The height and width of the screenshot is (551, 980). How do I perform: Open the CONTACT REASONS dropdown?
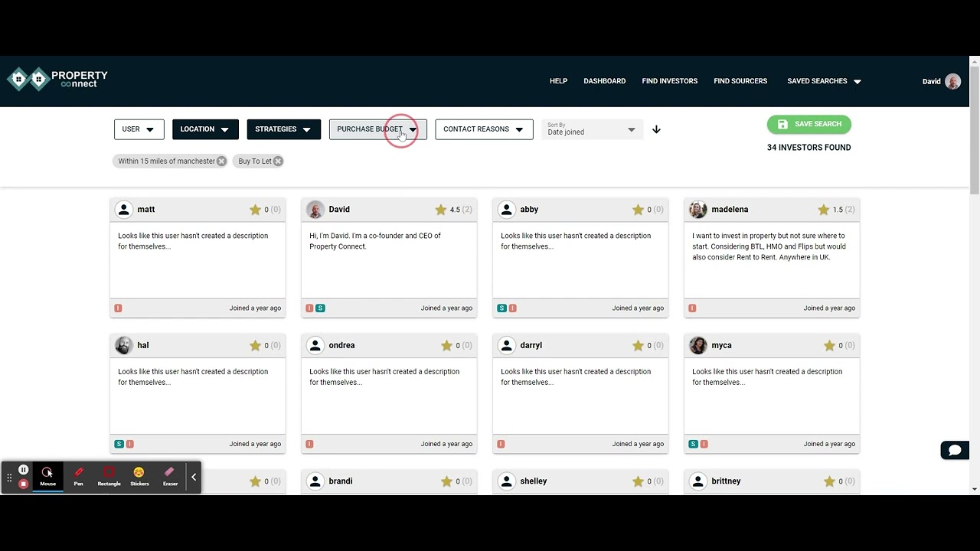pyautogui.click(x=484, y=129)
